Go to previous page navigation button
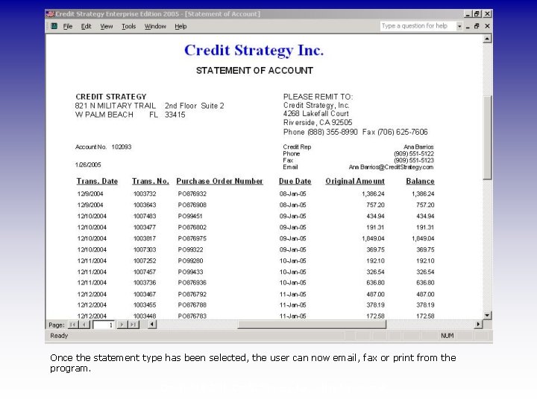 pos(84,325)
